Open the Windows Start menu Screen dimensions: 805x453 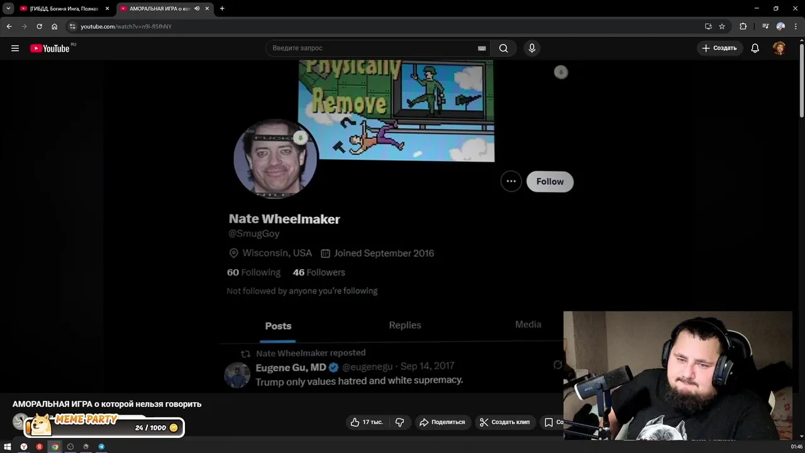pyautogui.click(x=8, y=447)
